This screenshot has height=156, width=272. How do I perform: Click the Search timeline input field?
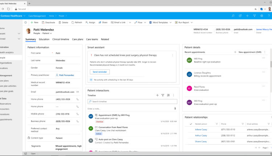(x=132, y=102)
